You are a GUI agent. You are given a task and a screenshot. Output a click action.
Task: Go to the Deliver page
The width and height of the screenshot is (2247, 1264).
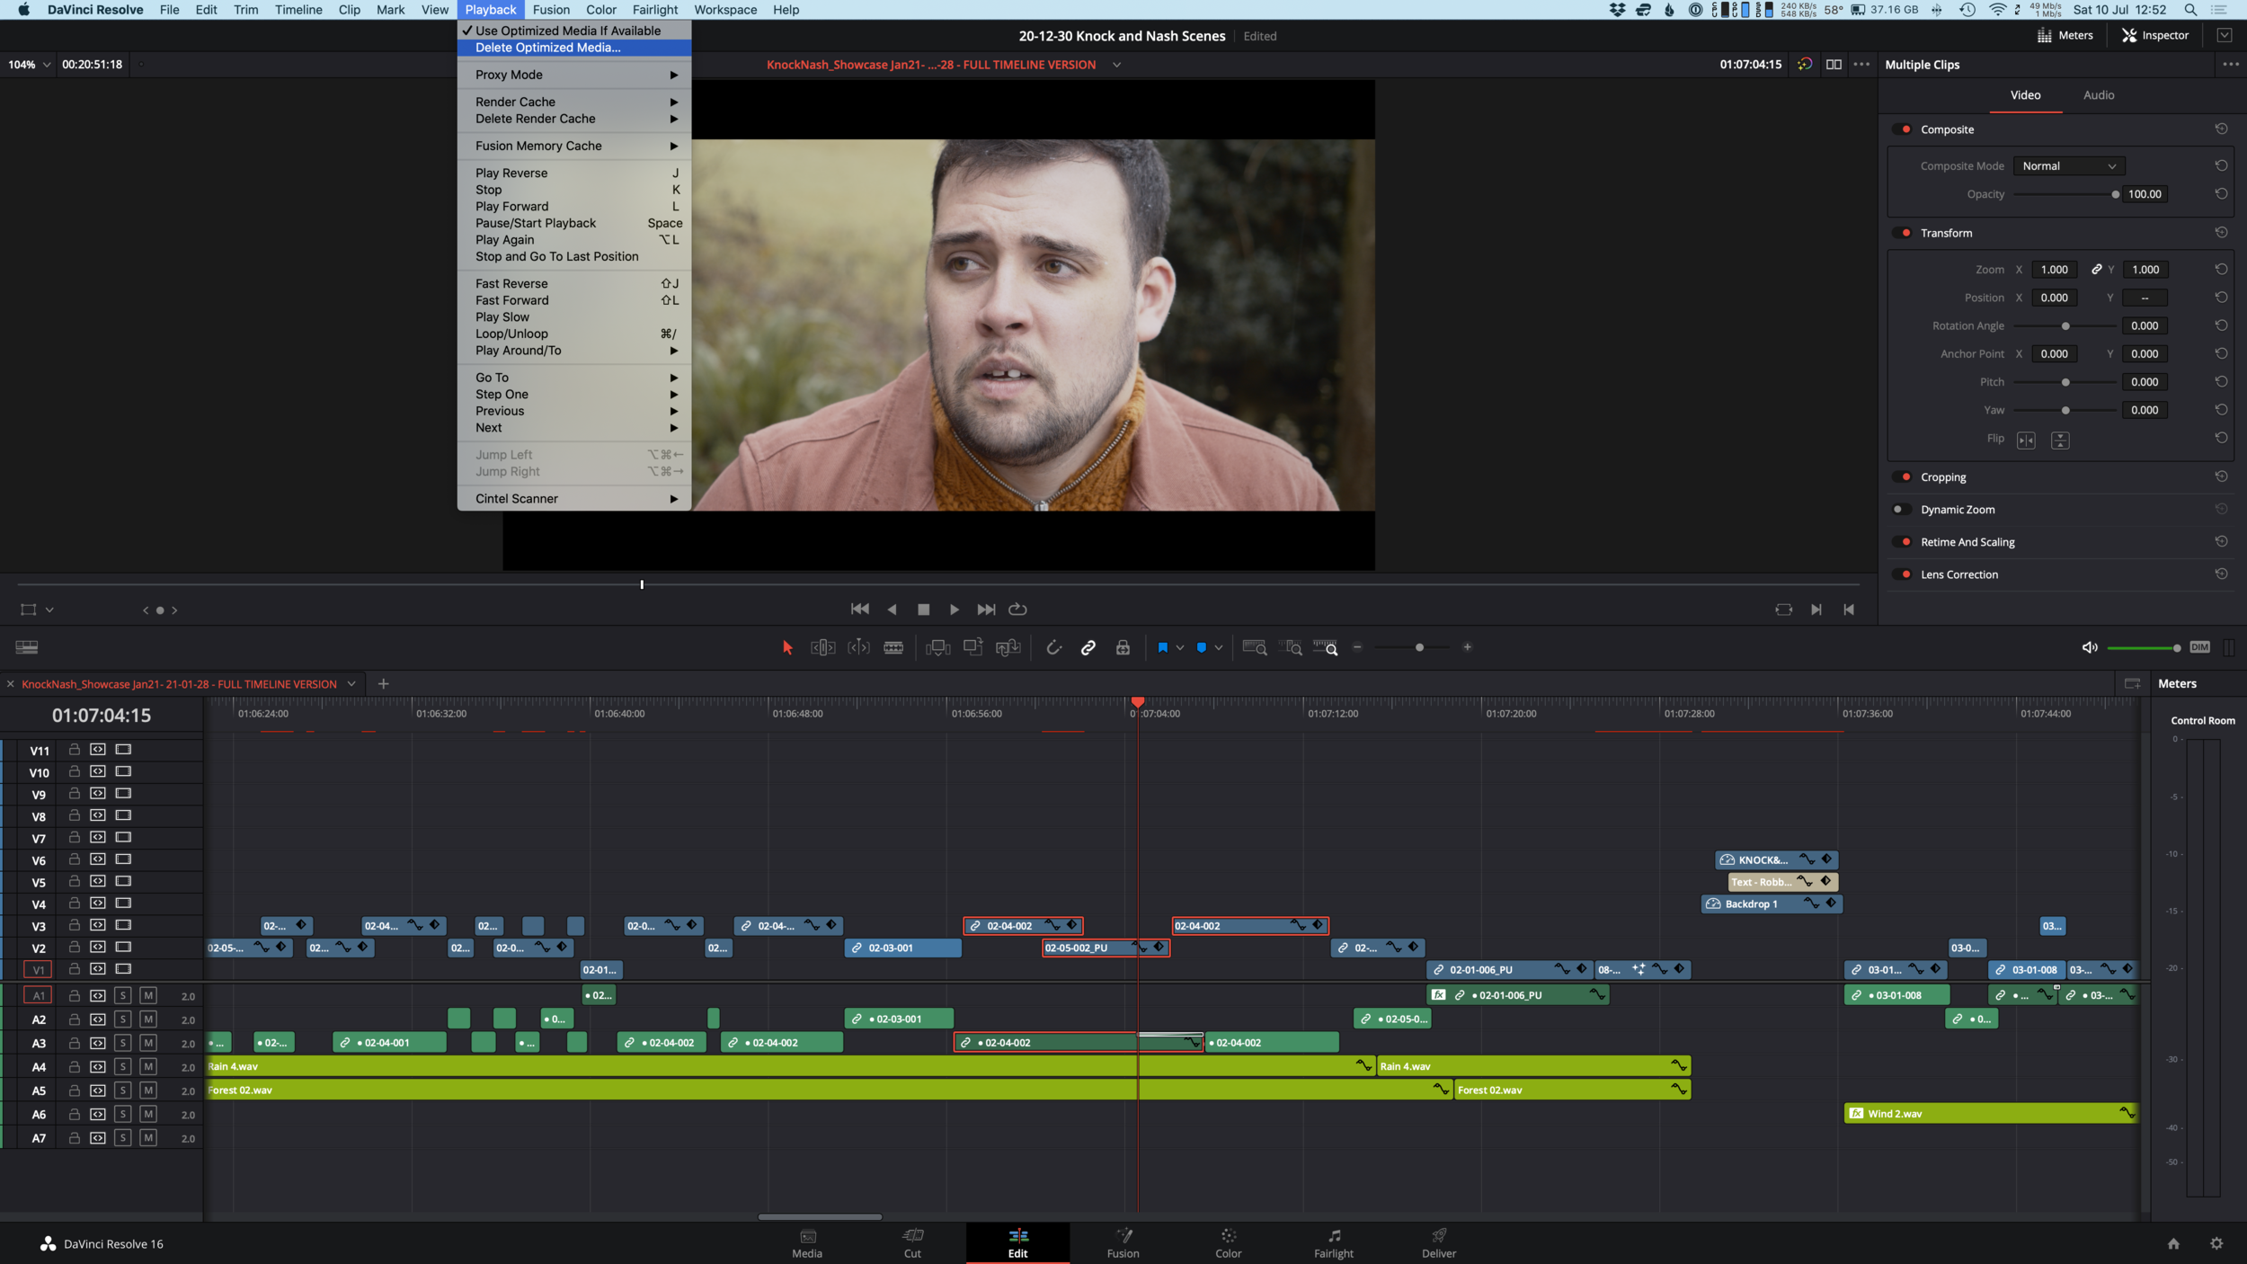point(1438,1243)
